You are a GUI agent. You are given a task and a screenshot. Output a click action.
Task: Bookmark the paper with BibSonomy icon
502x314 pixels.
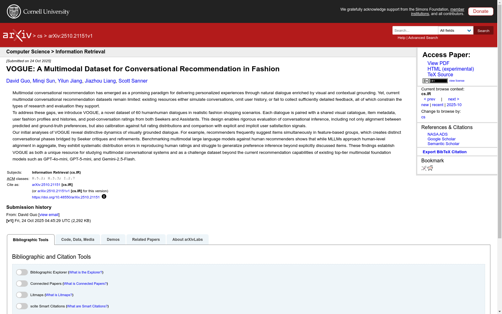424,168
